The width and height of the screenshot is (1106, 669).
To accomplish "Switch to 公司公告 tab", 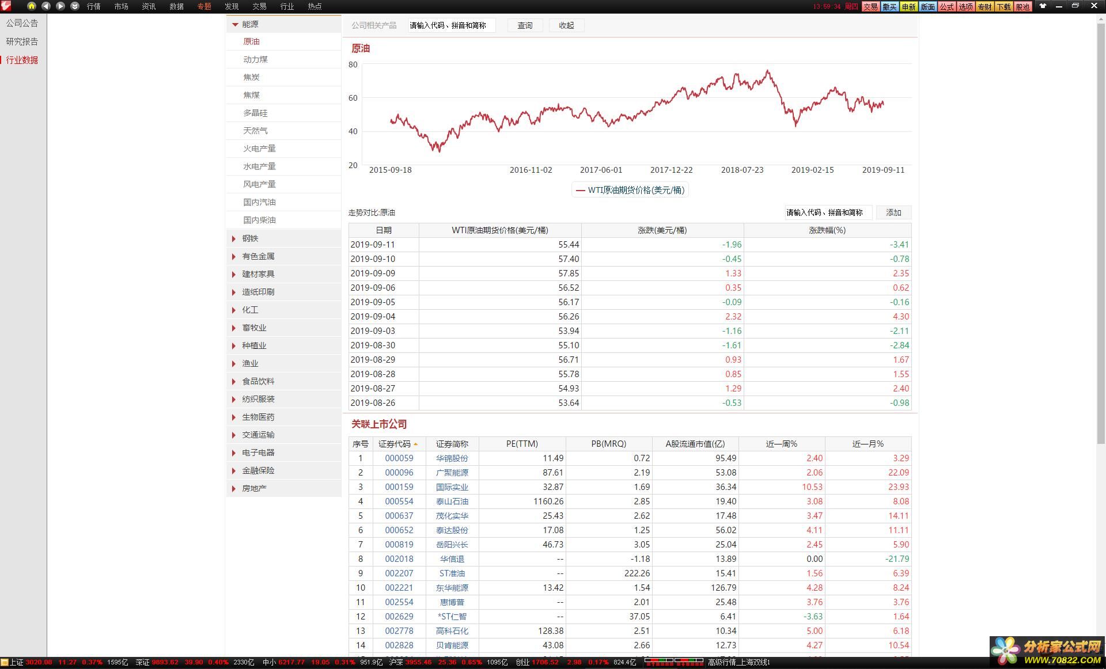I will pyautogui.click(x=22, y=23).
